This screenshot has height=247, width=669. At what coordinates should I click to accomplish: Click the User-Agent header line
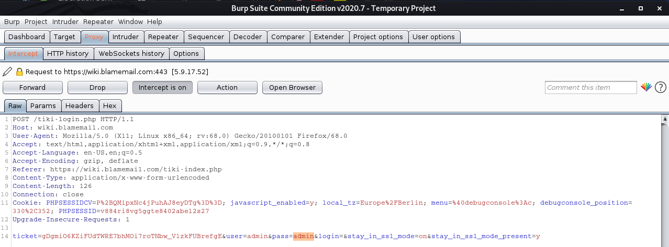click(180, 136)
